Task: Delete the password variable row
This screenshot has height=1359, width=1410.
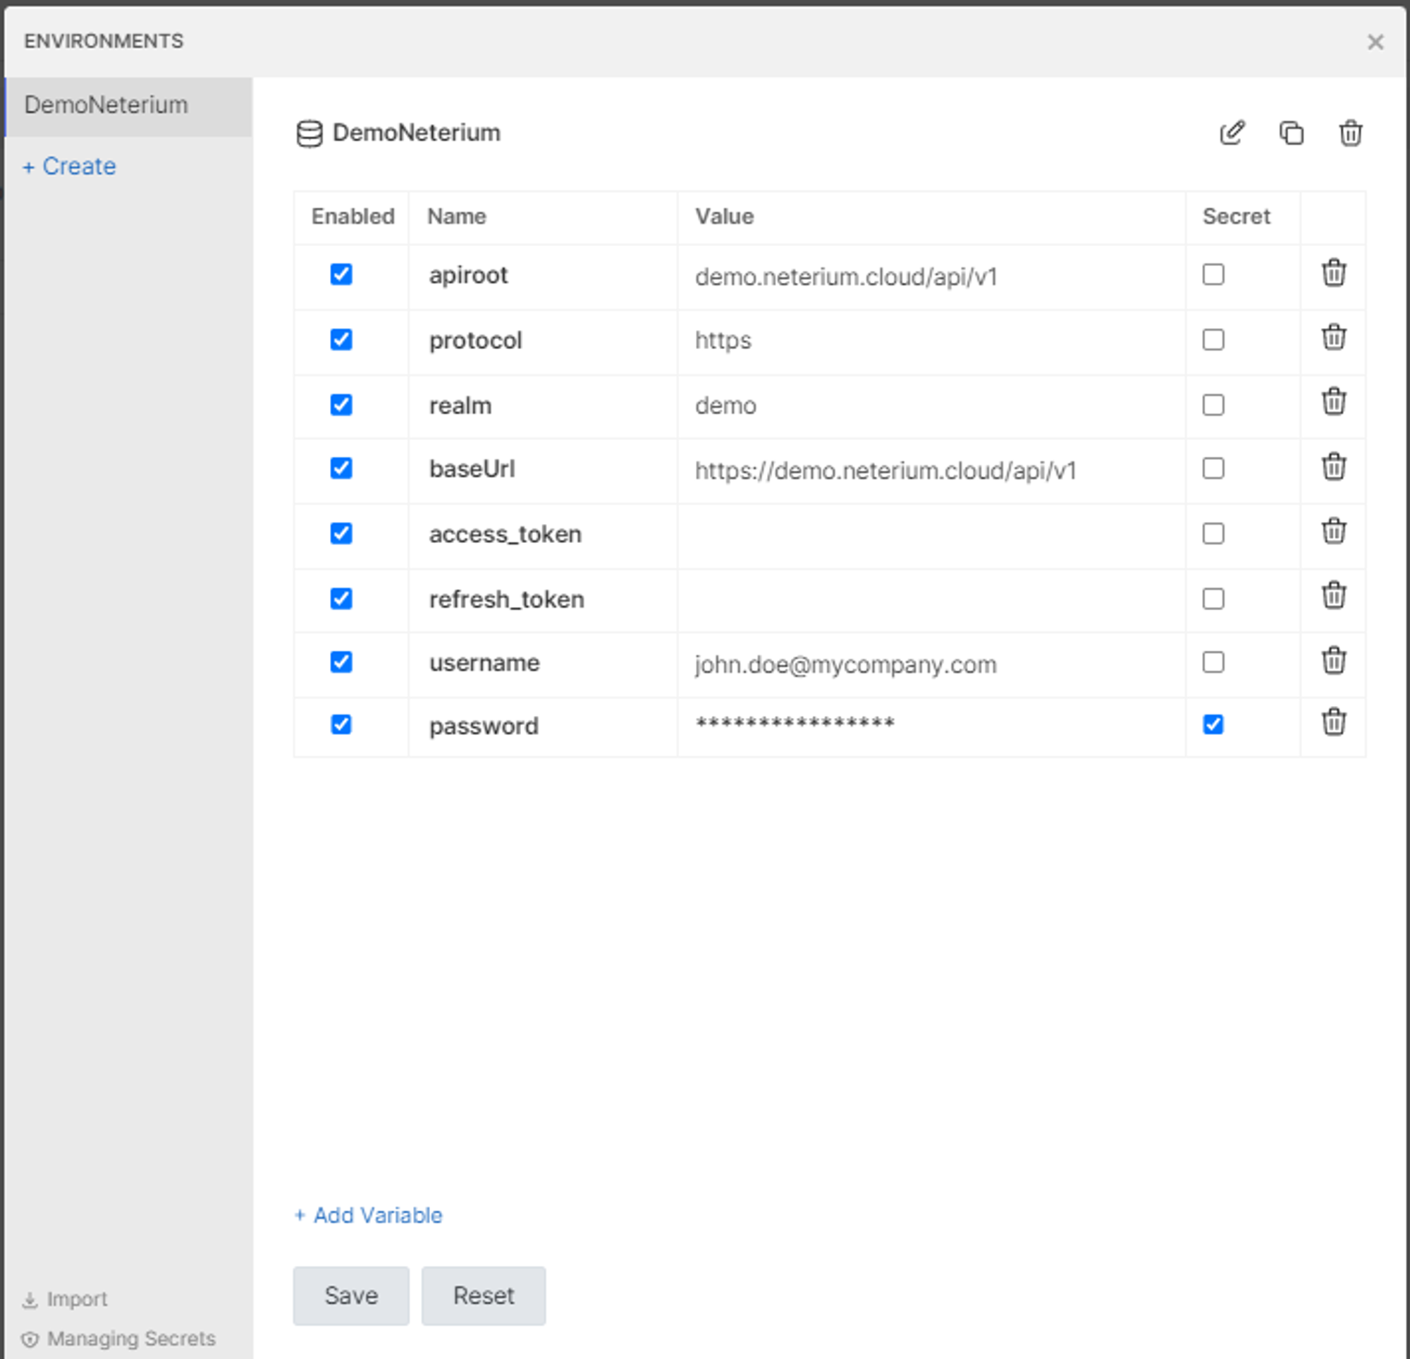Action: coord(1334,723)
